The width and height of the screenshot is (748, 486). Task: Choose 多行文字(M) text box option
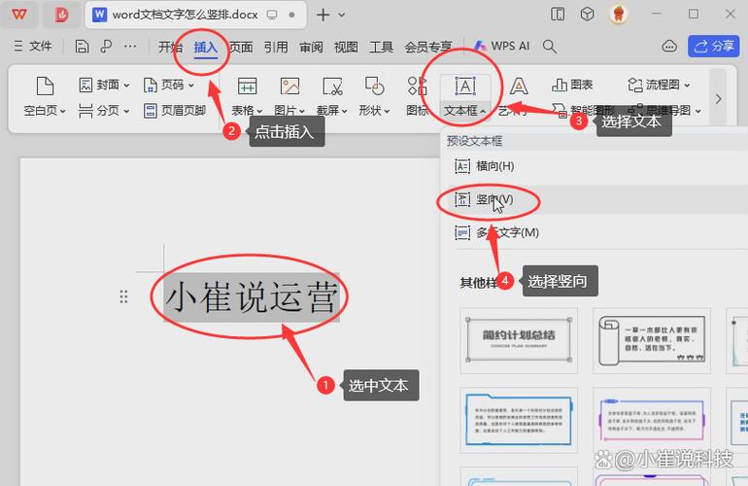click(594, 232)
